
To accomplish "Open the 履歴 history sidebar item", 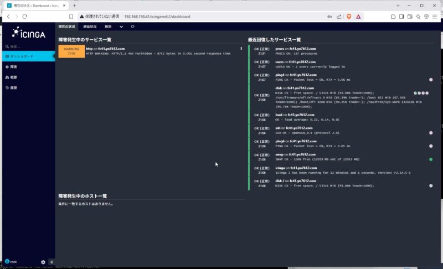I will (11, 88).
